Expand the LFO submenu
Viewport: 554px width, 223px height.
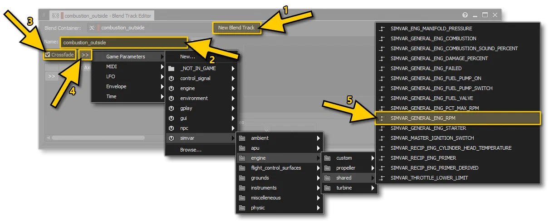click(x=128, y=76)
